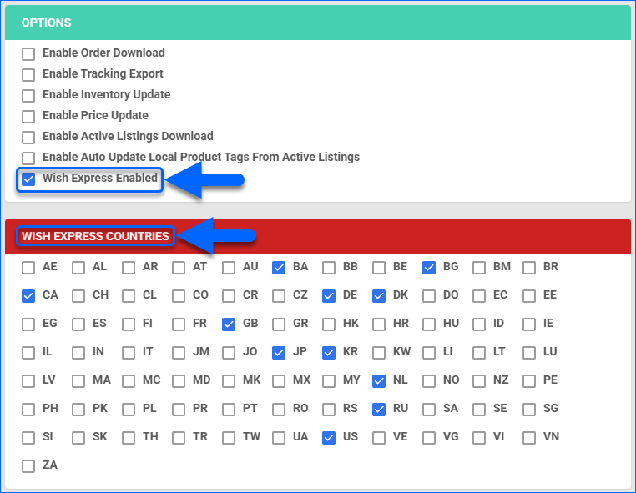Uncheck the DE country checkbox
Image resolution: width=636 pixels, height=493 pixels.
coord(329,295)
